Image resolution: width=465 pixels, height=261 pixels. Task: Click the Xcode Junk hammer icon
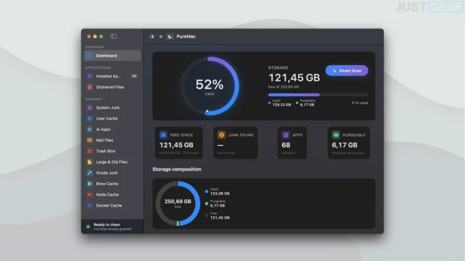point(90,173)
